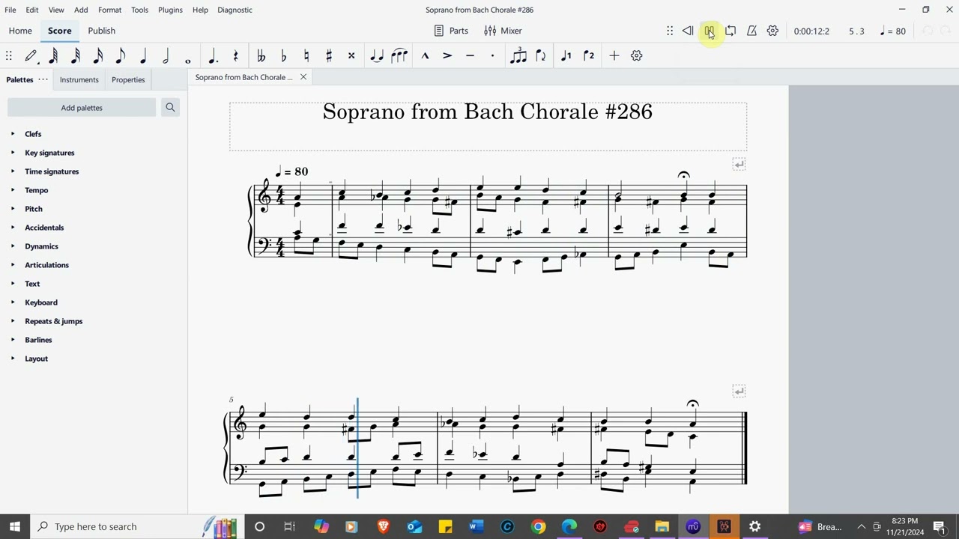Toggle note input mode pencil
Image resolution: width=959 pixels, height=539 pixels.
(31, 55)
